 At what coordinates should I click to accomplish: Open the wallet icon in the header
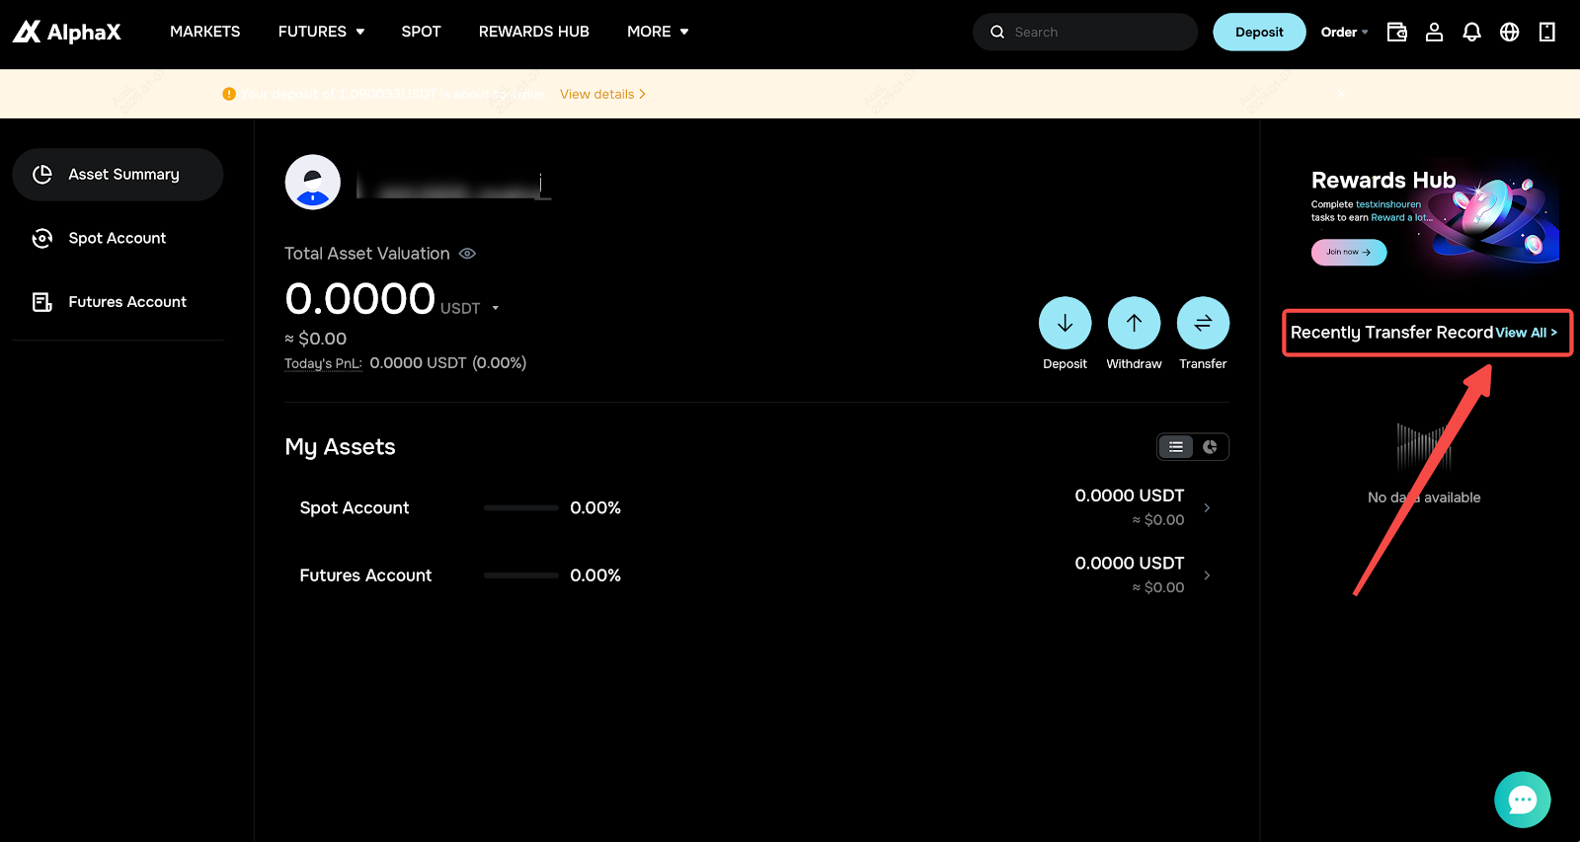pos(1396,32)
